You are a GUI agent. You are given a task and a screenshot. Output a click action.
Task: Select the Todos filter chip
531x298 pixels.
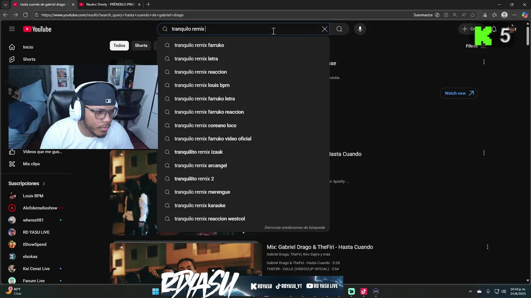(119, 46)
